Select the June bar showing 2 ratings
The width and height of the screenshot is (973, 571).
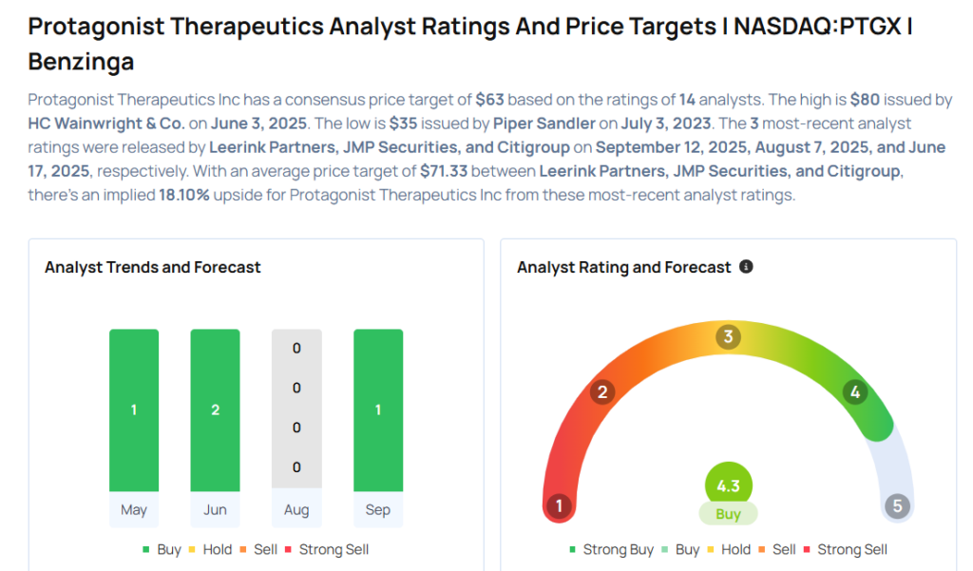pos(215,409)
